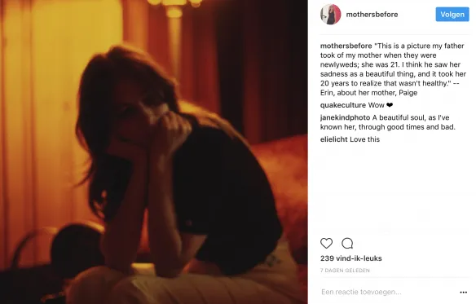The width and height of the screenshot is (476, 304).
Task: Visit elielicht commenter profile
Action: pyautogui.click(x=334, y=139)
